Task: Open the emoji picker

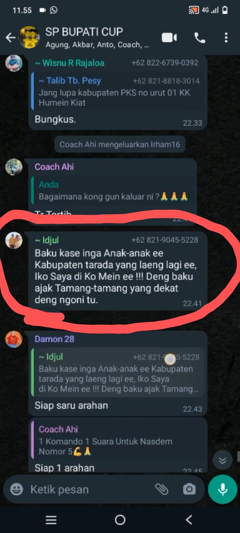Action: coord(17,489)
